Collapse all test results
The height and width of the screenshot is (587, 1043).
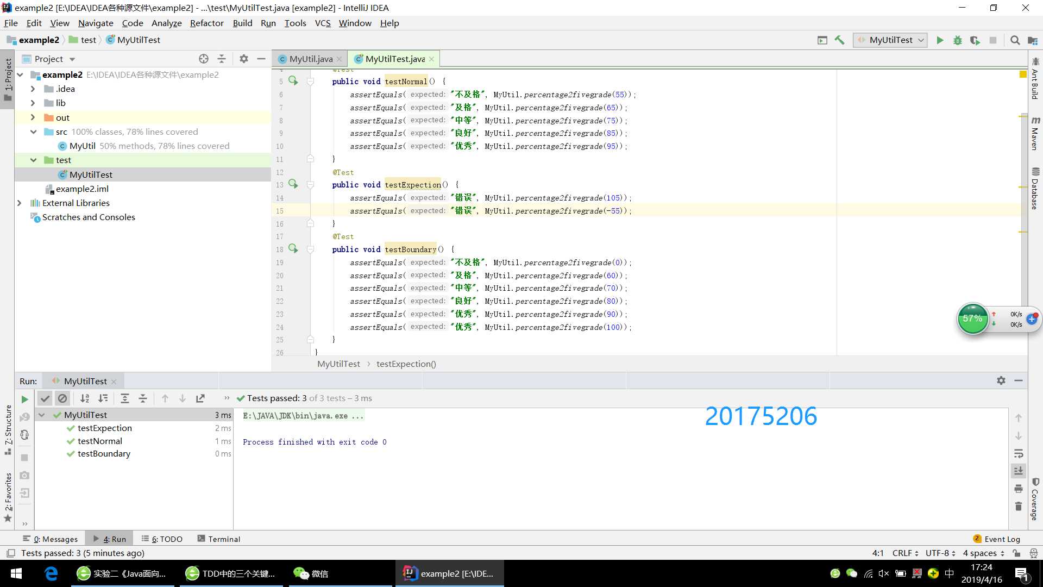click(143, 398)
